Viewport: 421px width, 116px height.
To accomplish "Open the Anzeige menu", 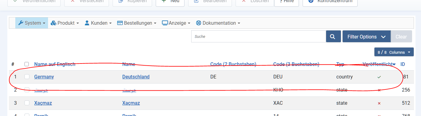I will tap(176, 23).
